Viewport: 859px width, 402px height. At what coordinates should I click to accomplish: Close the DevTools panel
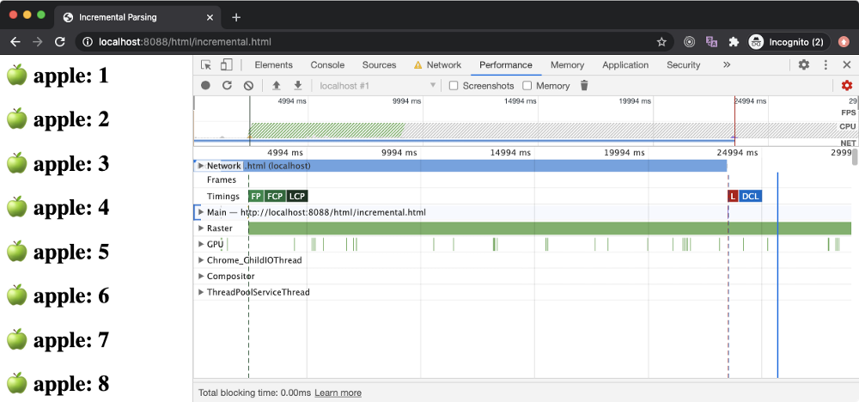(846, 64)
